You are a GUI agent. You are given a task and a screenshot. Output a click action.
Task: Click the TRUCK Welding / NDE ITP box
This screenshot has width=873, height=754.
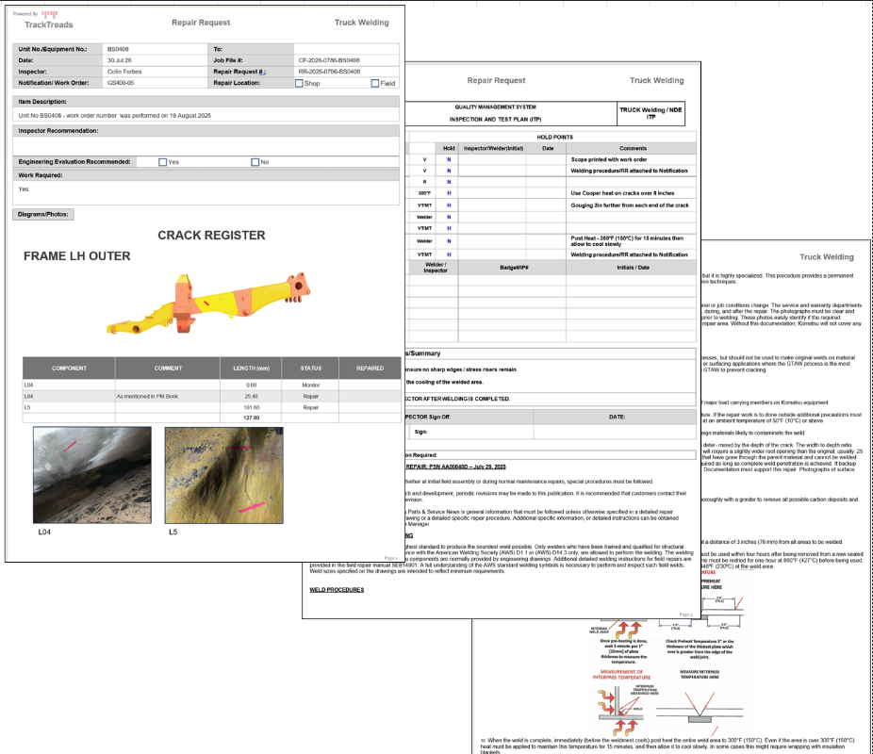(x=651, y=113)
